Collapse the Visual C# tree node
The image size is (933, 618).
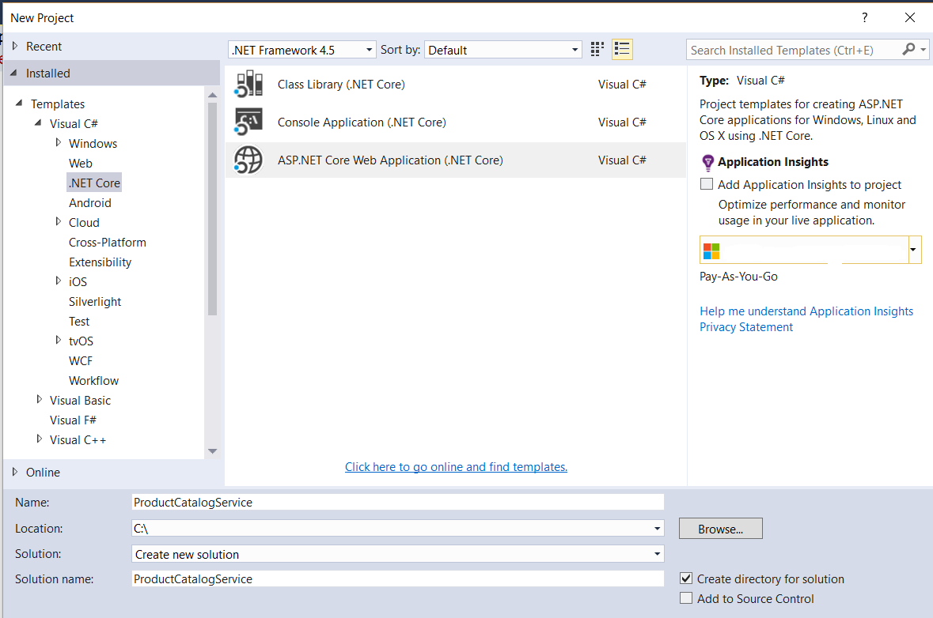[38, 123]
